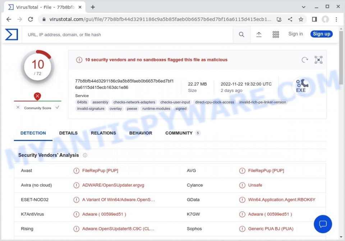Open the browser profile avatar menu
Screen dimensions: 345x241
(325, 20)
